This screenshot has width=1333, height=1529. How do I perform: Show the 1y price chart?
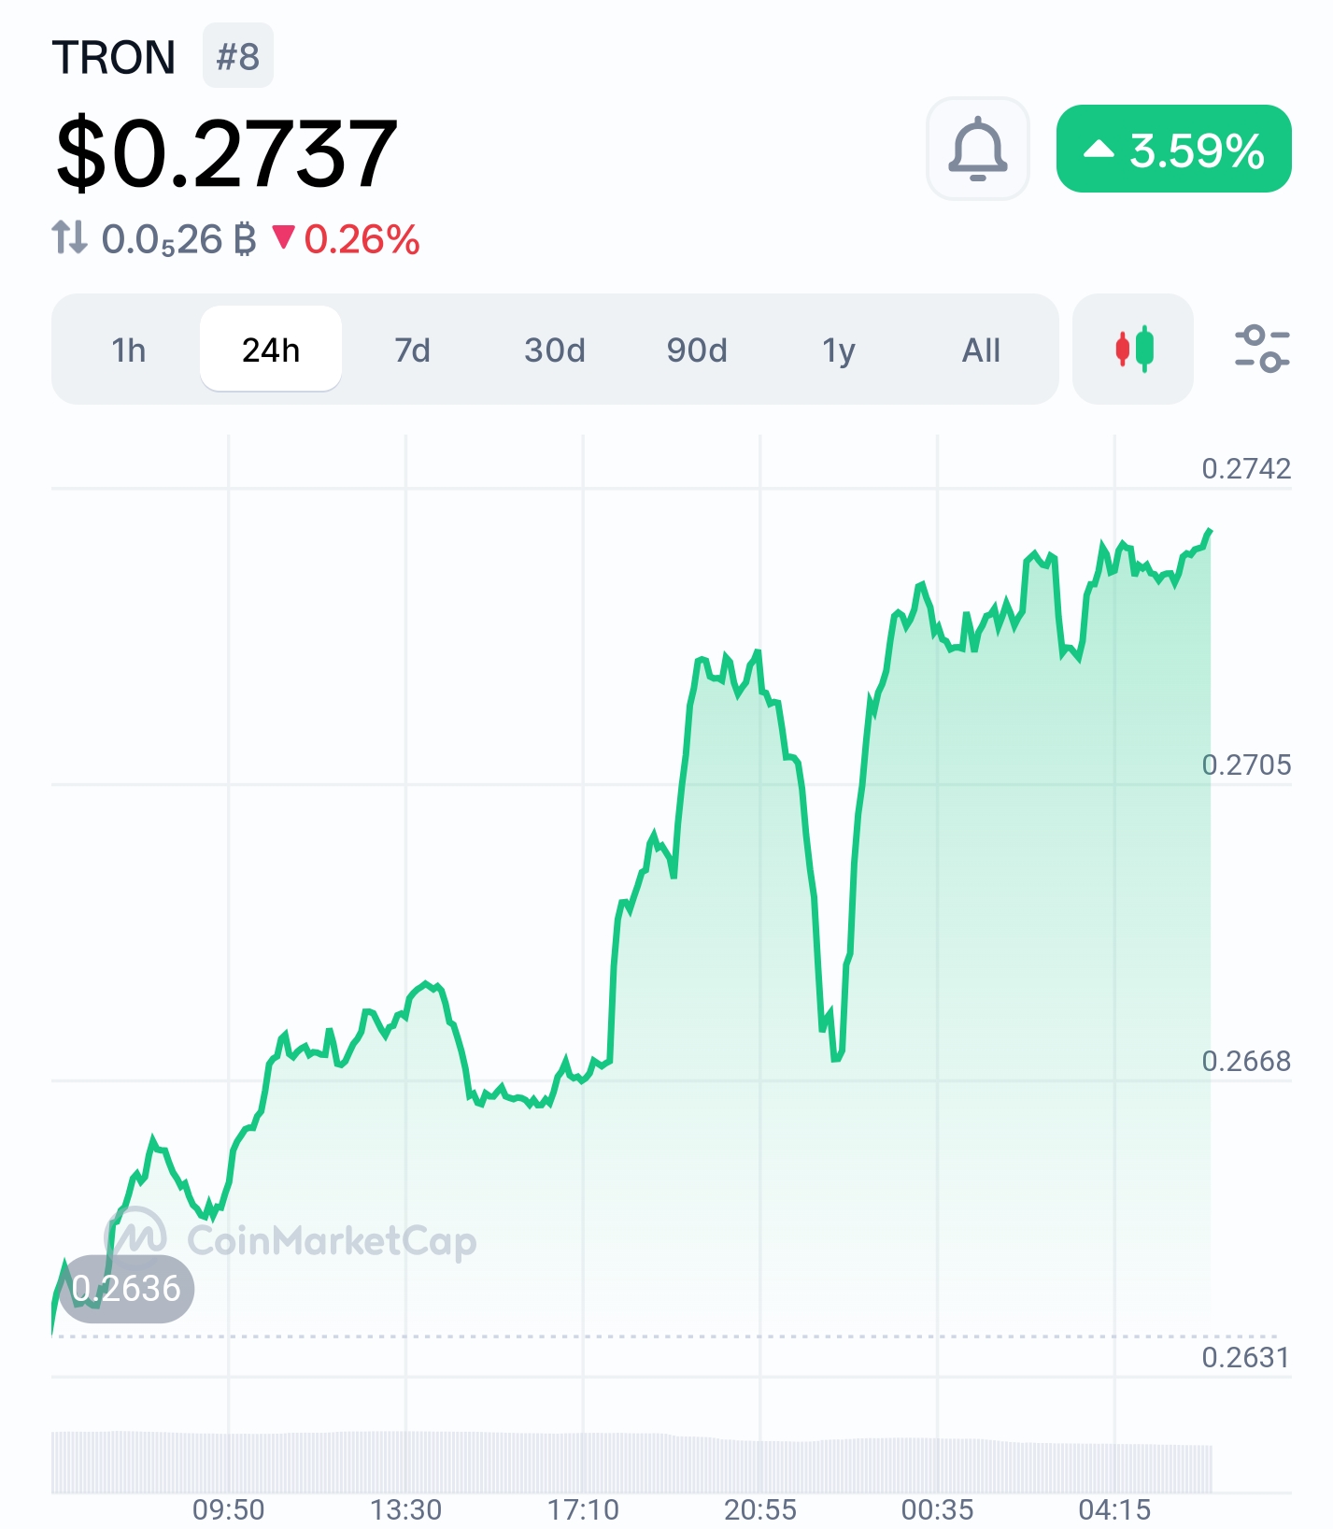point(839,350)
